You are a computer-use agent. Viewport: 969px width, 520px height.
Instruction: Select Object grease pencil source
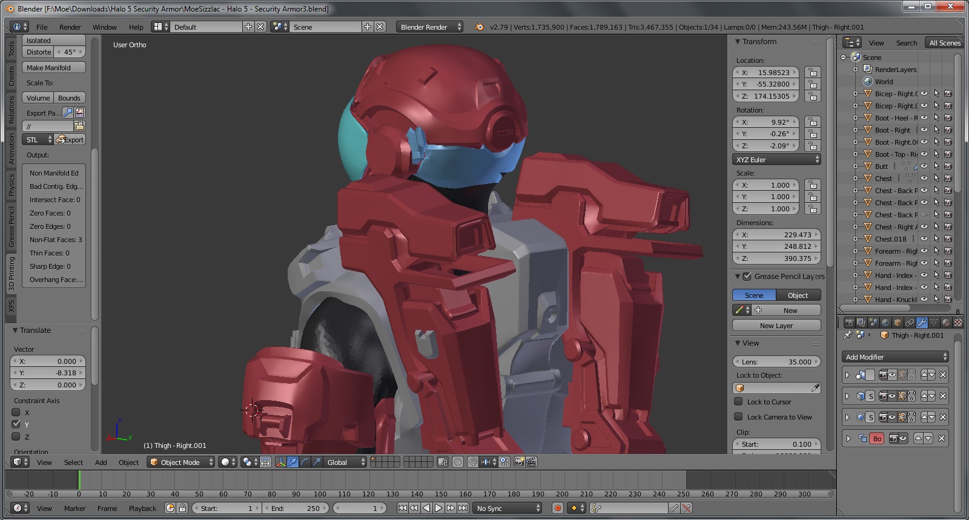[x=798, y=295]
